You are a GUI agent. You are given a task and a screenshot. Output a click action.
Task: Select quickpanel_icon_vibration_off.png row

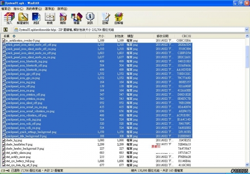point(97,115)
